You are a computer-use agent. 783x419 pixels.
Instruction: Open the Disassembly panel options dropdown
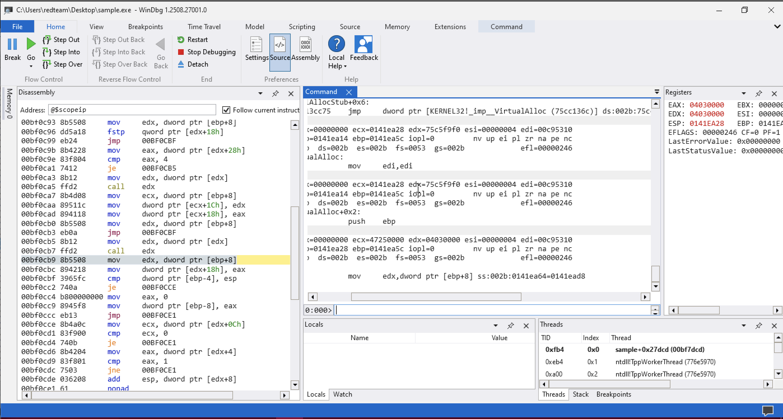pos(260,93)
